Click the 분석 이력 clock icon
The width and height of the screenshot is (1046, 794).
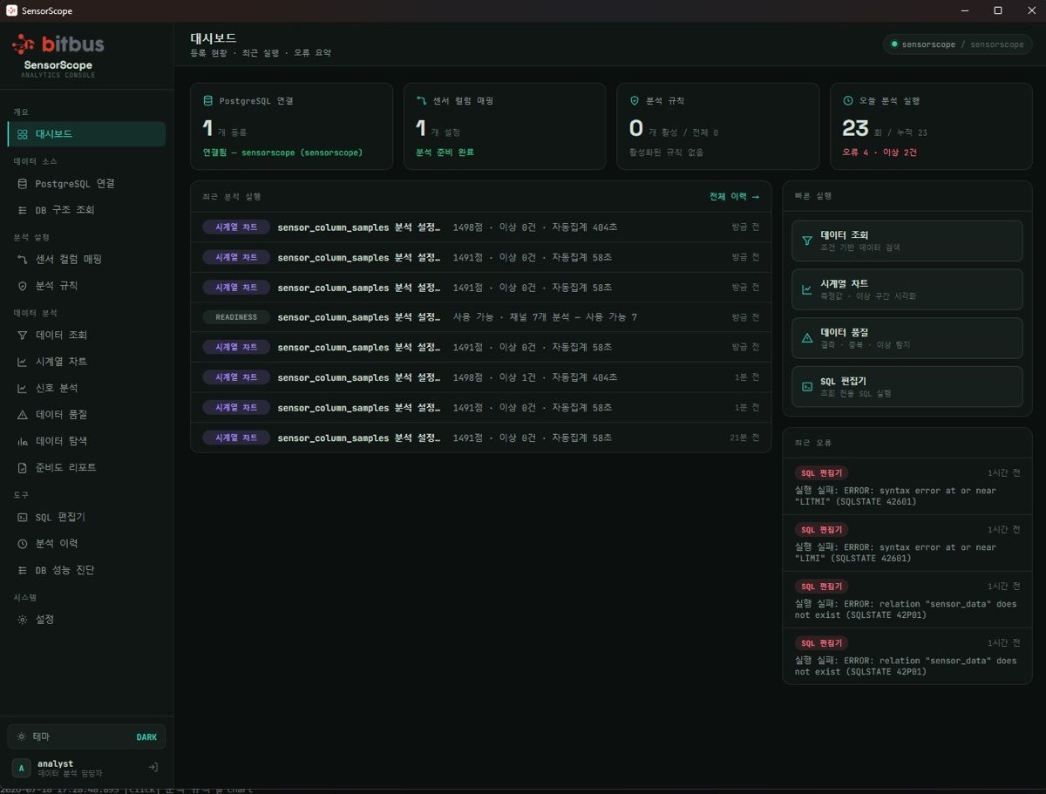click(x=22, y=544)
